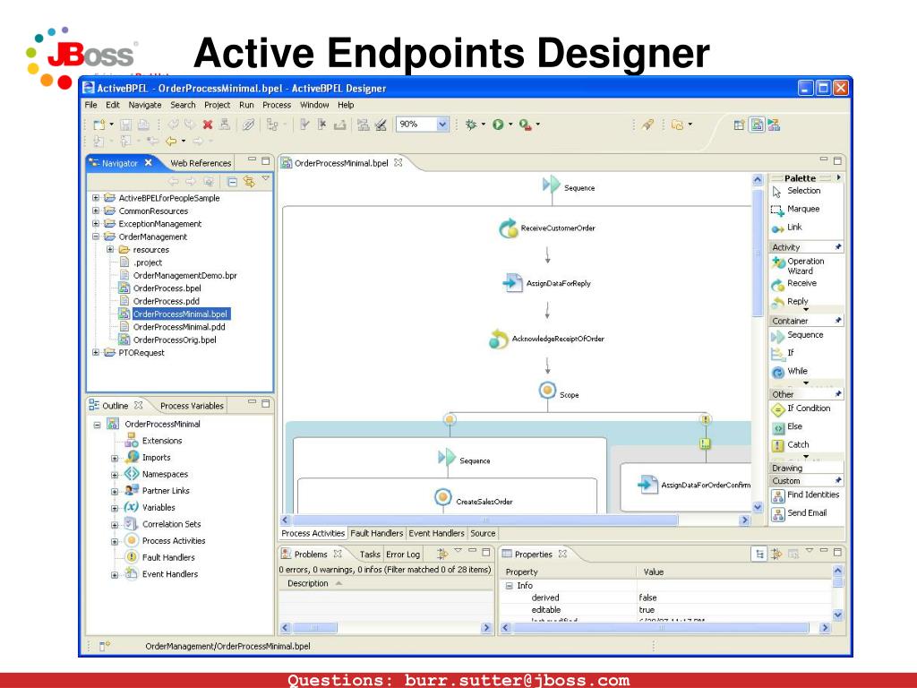Pick the Else item in the Palette
The width and height of the screenshot is (917, 688).
[787, 427]
